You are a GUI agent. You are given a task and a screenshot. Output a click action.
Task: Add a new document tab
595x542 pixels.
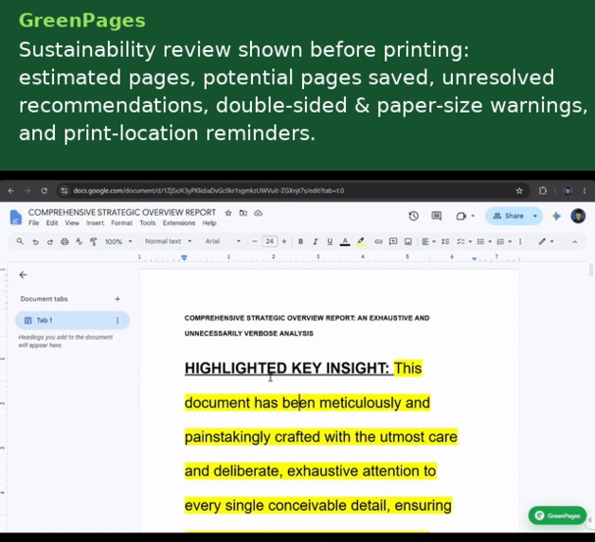117,299
